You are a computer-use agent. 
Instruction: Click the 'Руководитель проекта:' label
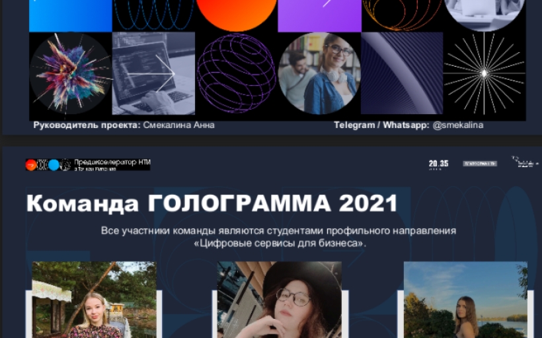pyautogui.click(x=87, y=125)
